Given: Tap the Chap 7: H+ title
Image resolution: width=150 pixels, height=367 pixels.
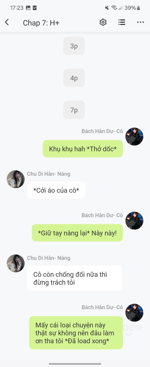Looking at the screenshot, I should pyautogui.click(x=41, y=23).
